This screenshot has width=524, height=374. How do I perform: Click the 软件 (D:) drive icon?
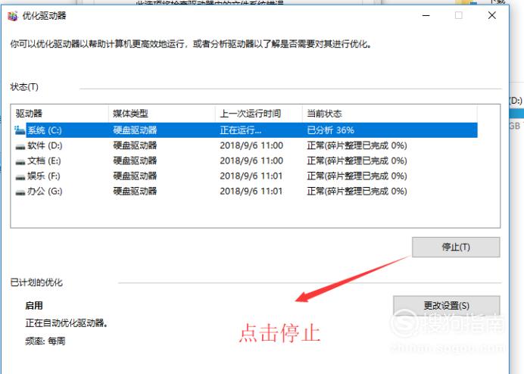pos(20,146)
